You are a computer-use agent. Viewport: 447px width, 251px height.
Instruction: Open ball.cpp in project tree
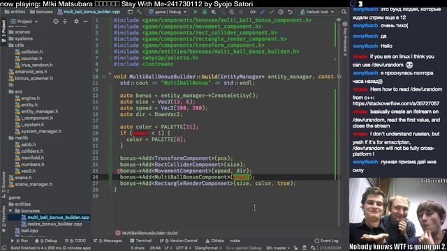27,231
